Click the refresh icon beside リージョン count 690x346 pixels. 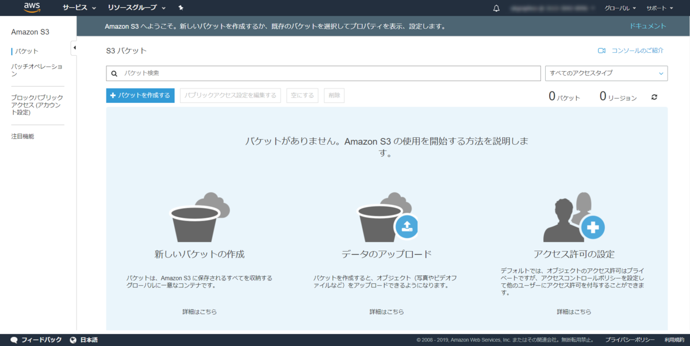[654, 97]
